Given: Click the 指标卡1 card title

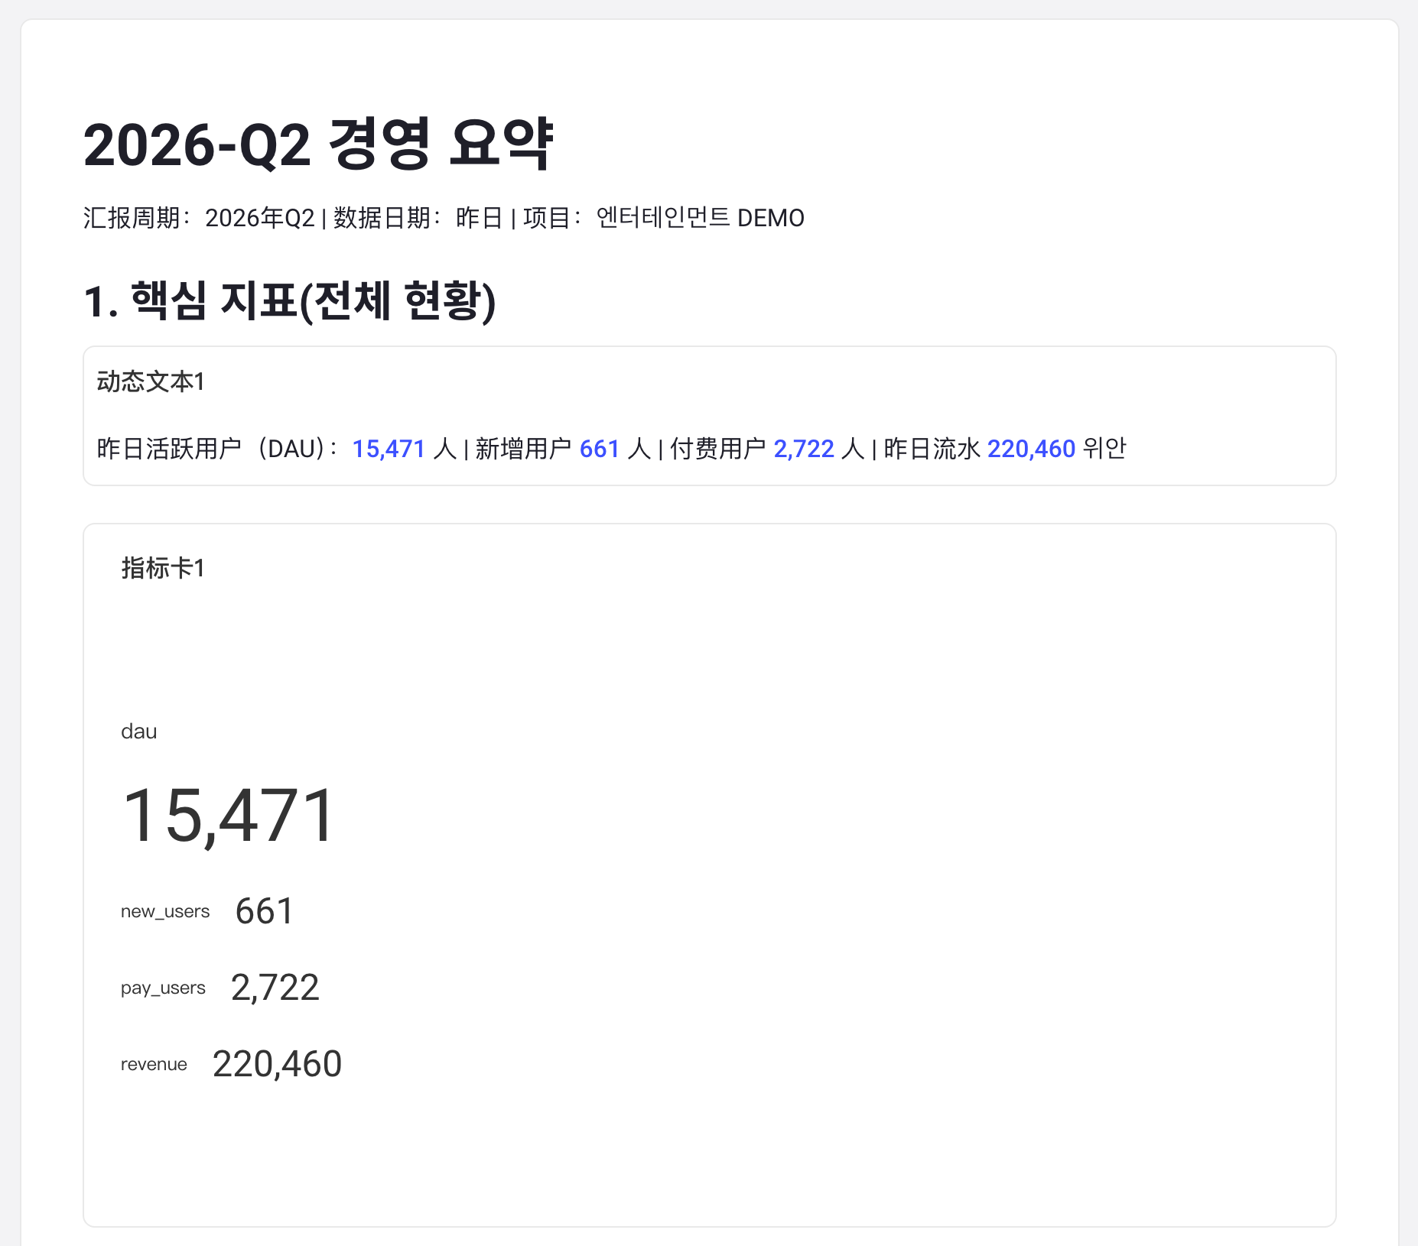Looking at the screenshot, I should click(x=163, y=568).
